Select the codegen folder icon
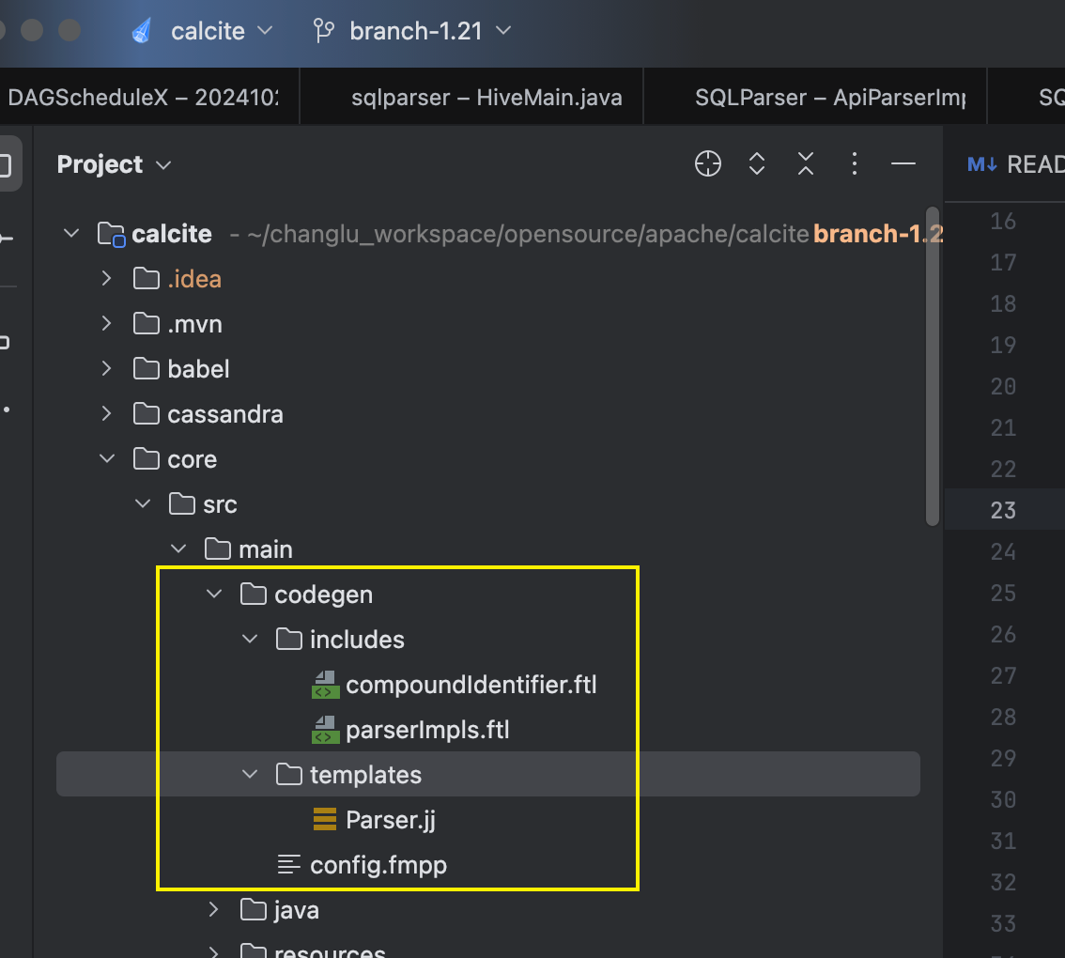Viewport: 1065px width, 958px height. 254,595
